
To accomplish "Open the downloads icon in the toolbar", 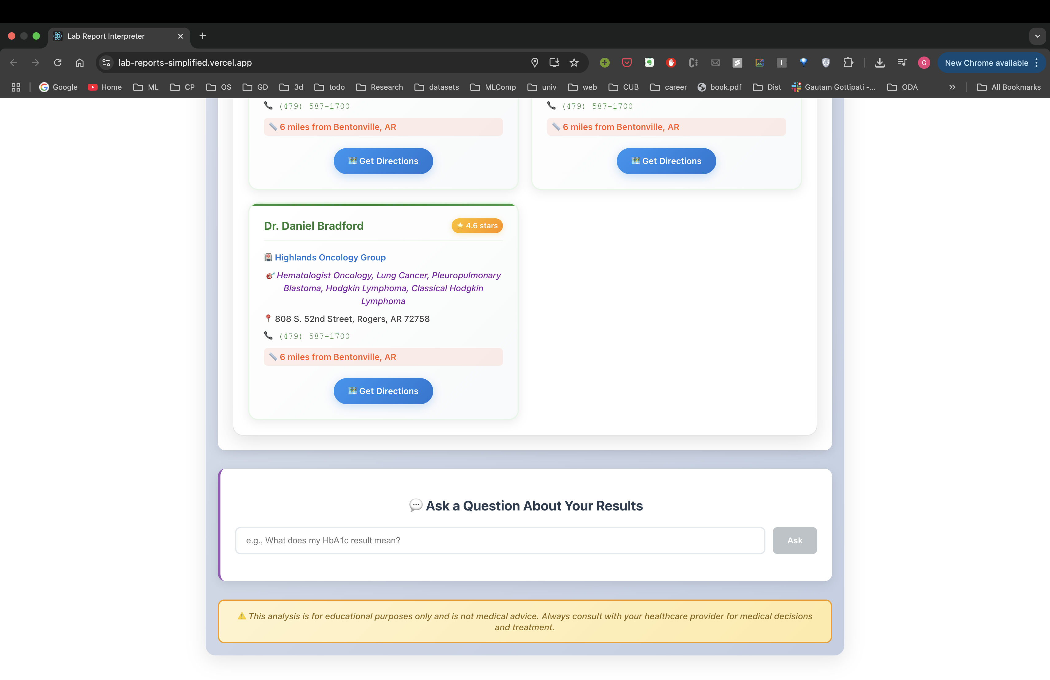I will click(880, 63).
